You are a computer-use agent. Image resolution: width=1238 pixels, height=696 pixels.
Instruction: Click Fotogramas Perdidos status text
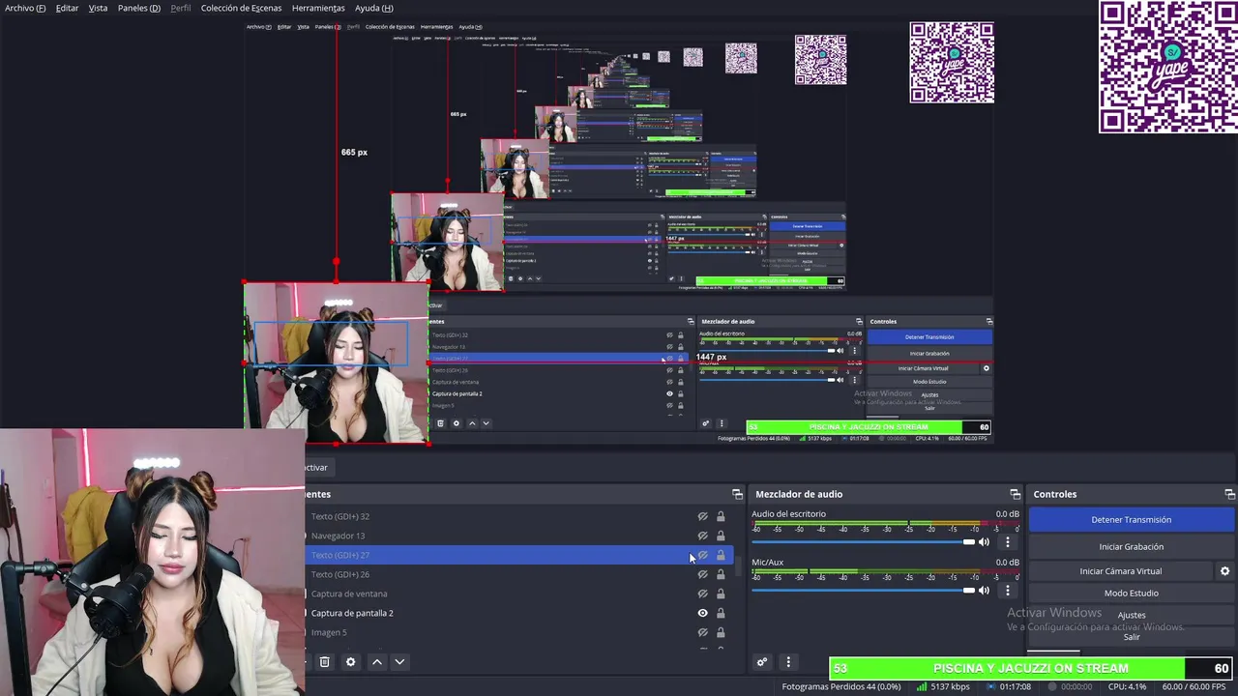pyautogui.click(x=841, y=687)
